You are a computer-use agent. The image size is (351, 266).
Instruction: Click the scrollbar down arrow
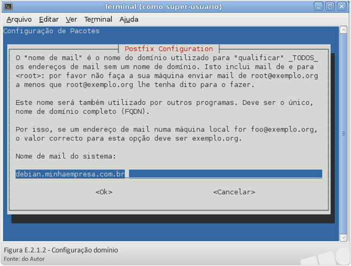point(343,238)
